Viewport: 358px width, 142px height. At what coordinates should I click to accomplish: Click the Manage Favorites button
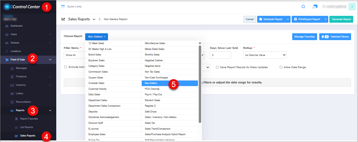[304, 37]
